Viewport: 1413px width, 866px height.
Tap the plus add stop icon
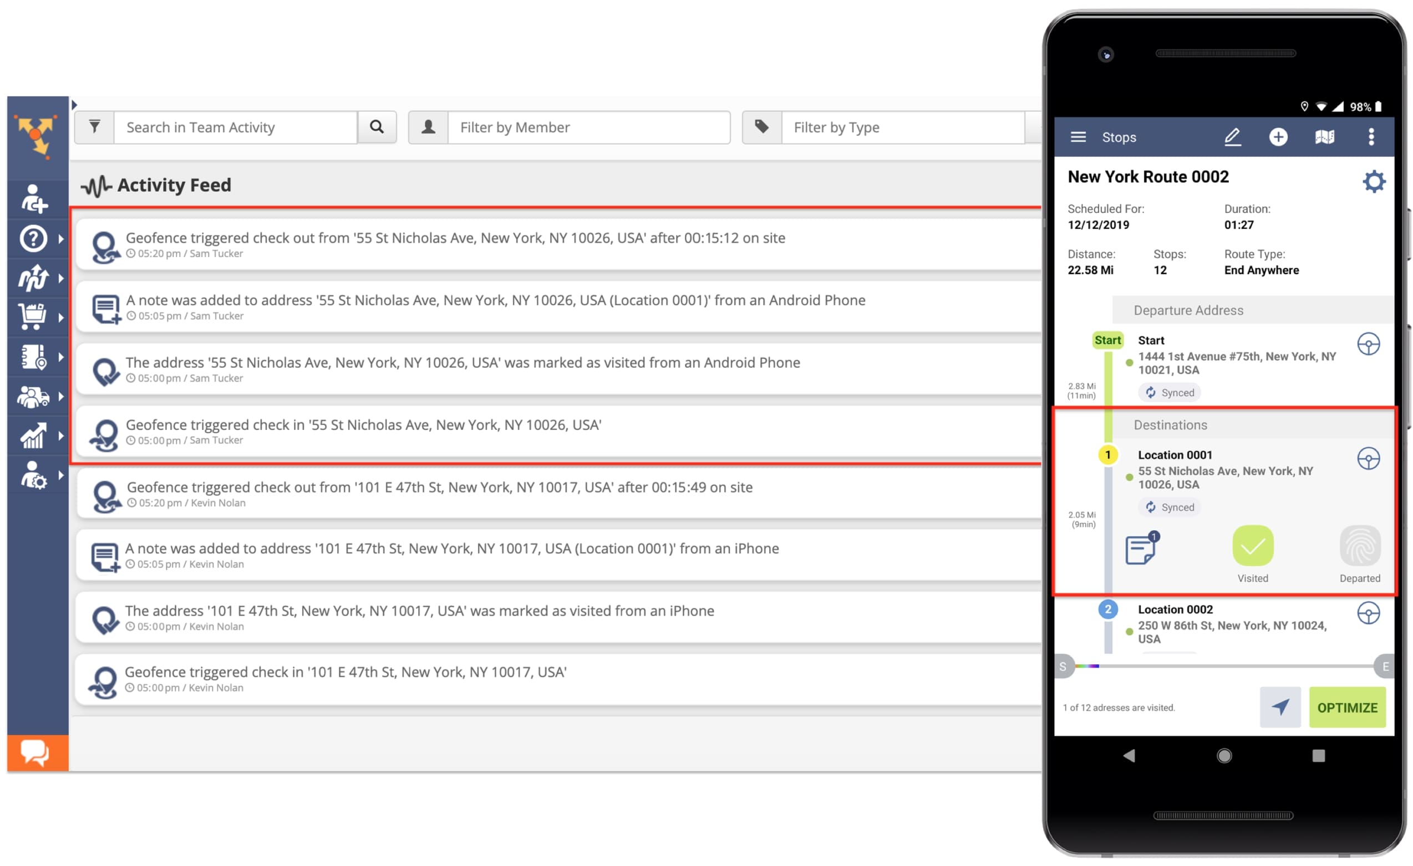coord(1278,137)
